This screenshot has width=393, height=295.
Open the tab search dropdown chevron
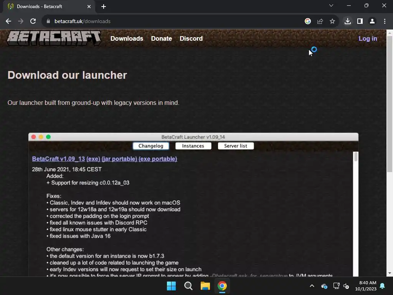(x=331, y=5)
